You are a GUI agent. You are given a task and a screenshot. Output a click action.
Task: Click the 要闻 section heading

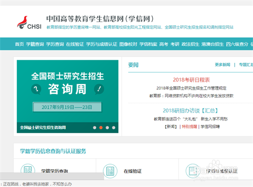click(x=133, y=65)
